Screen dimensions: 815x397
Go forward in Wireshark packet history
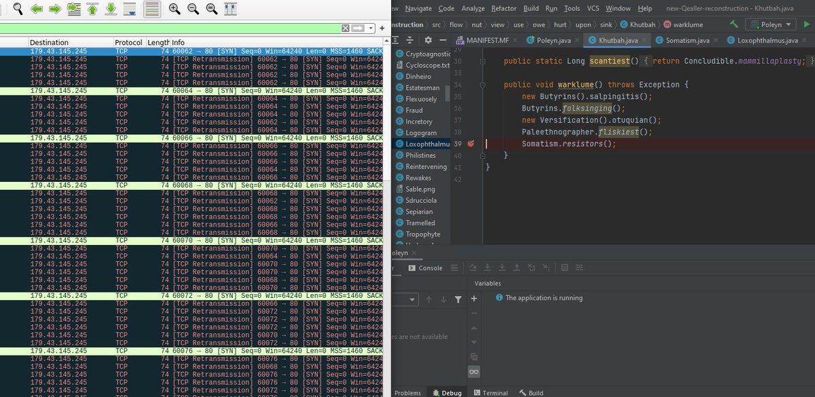(x=55, y=9)
